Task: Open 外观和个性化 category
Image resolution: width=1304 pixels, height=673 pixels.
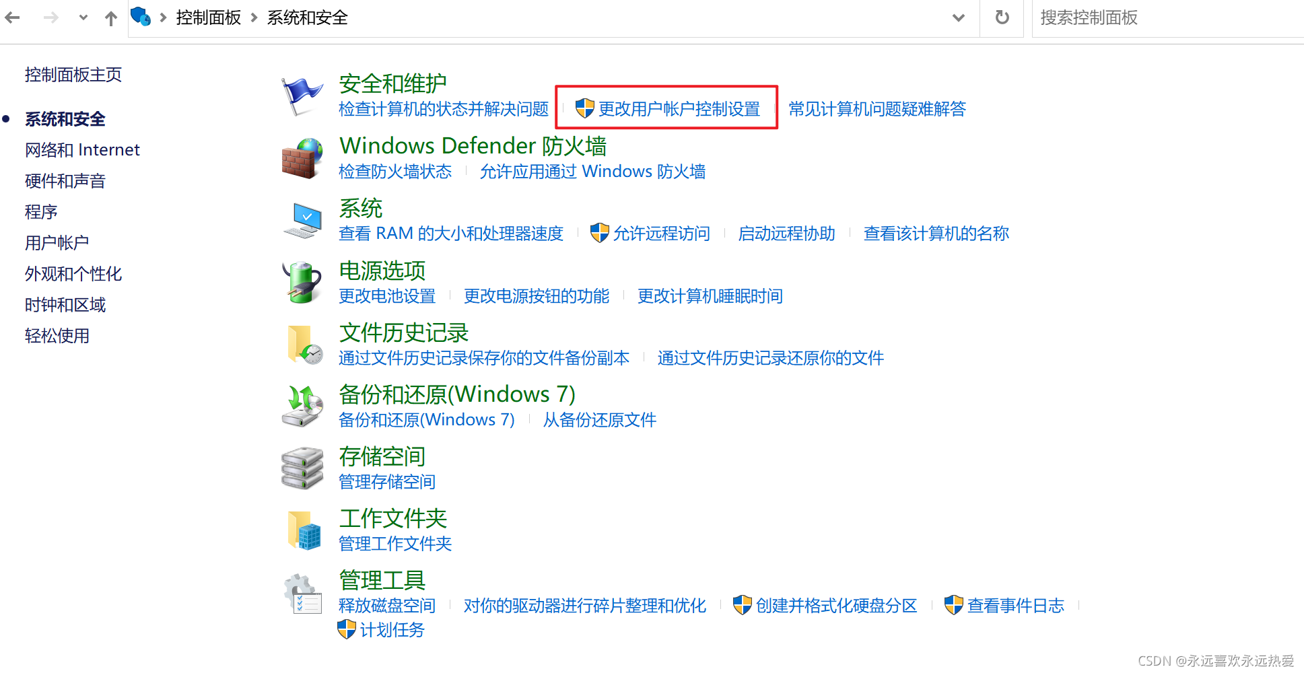Action: [73, 273]
